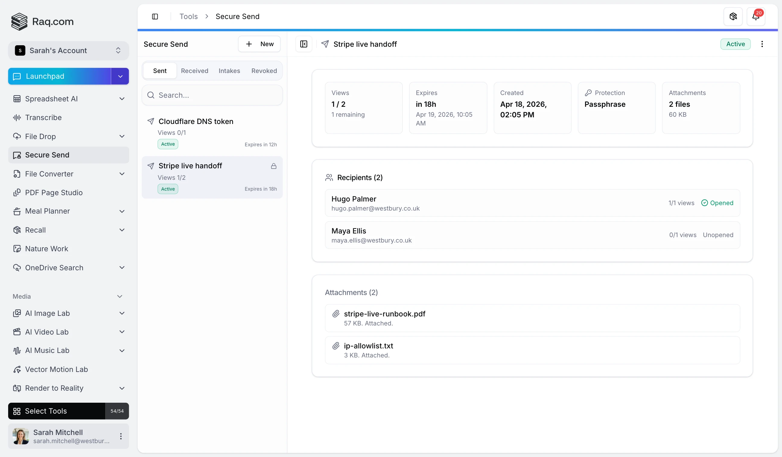Screen dimensions: 782x457
Task: Open the three-dot menu next to Active badge
Action: tap(762, 44)
